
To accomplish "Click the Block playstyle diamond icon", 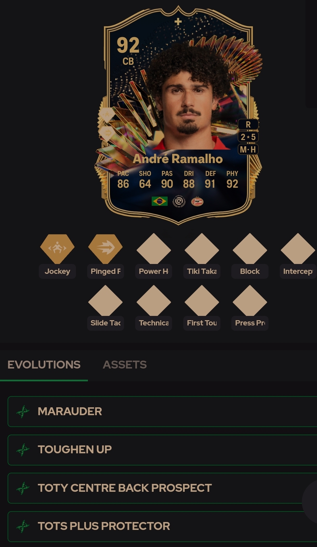I will (250, 249).
